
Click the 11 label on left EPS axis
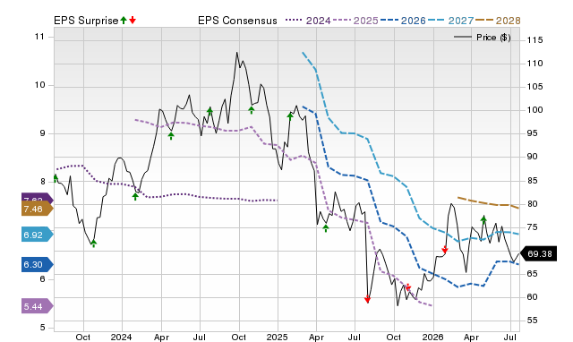pos(39,37)
